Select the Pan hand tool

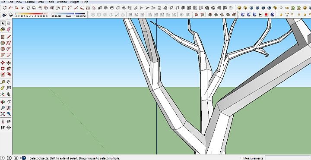[9, 102]
